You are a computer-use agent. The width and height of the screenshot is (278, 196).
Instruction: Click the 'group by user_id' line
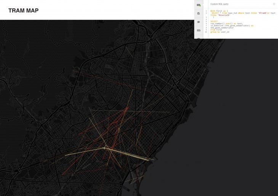click(220, 32)
